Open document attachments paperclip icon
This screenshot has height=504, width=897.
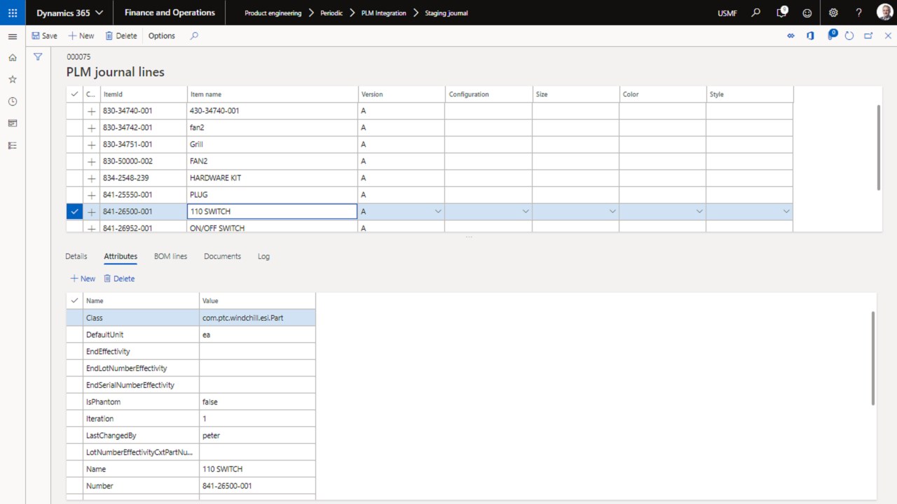832,35
